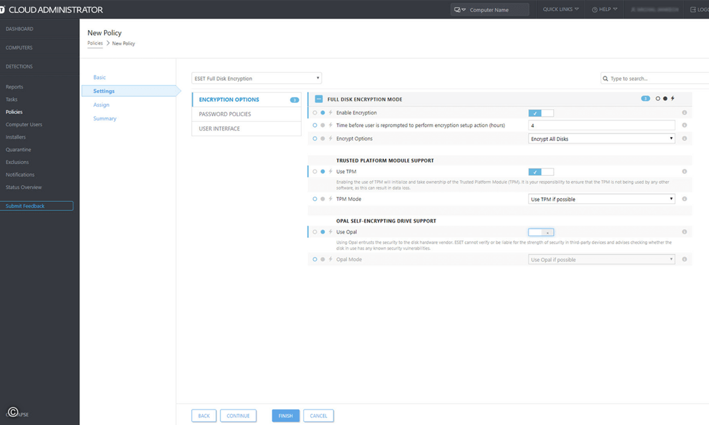Open the TPM Mode dropdown
The image size is (709, 425).
(x=601, y=199)
